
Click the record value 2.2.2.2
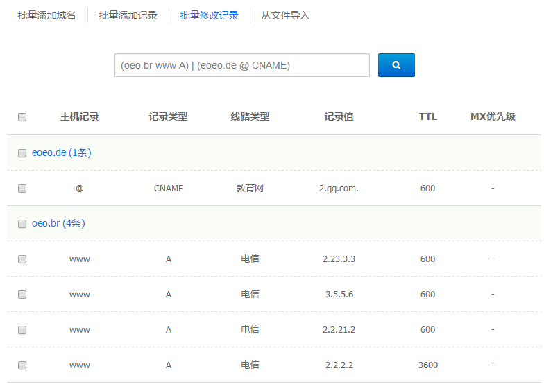pyautogui.click(x=339, y=365)
